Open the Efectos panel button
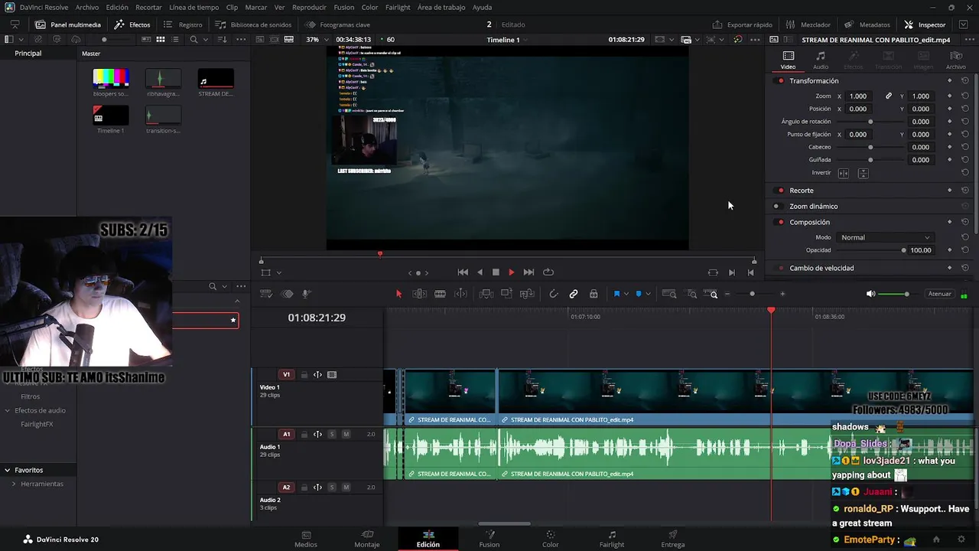979x551 pixels. click(132, 24)
